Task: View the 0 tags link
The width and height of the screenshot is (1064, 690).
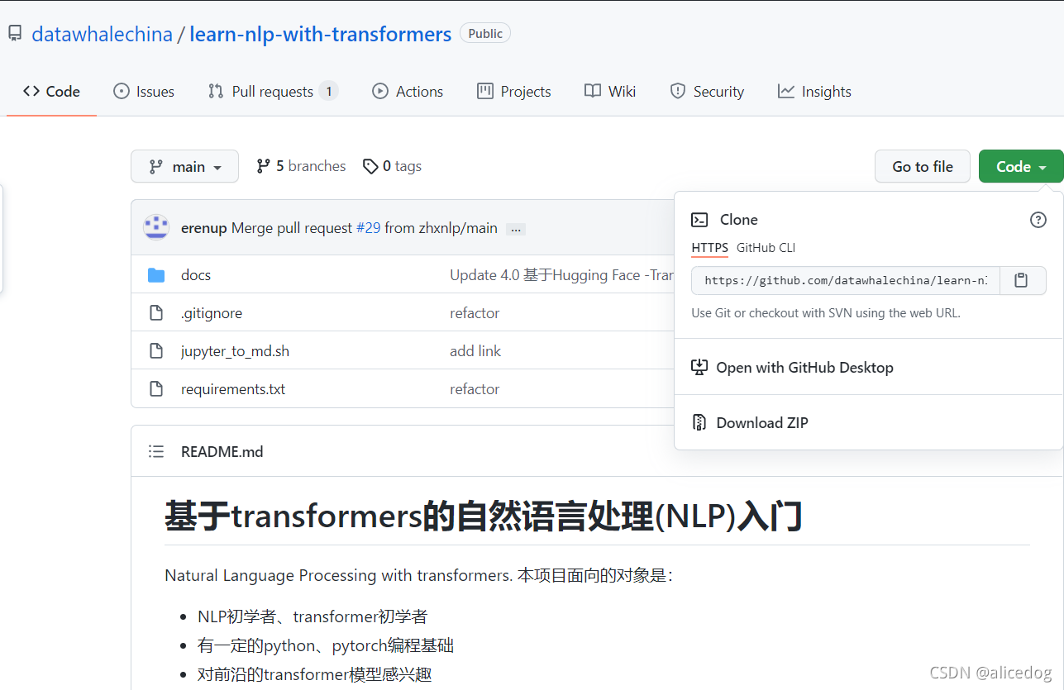Action: point(392,166)
